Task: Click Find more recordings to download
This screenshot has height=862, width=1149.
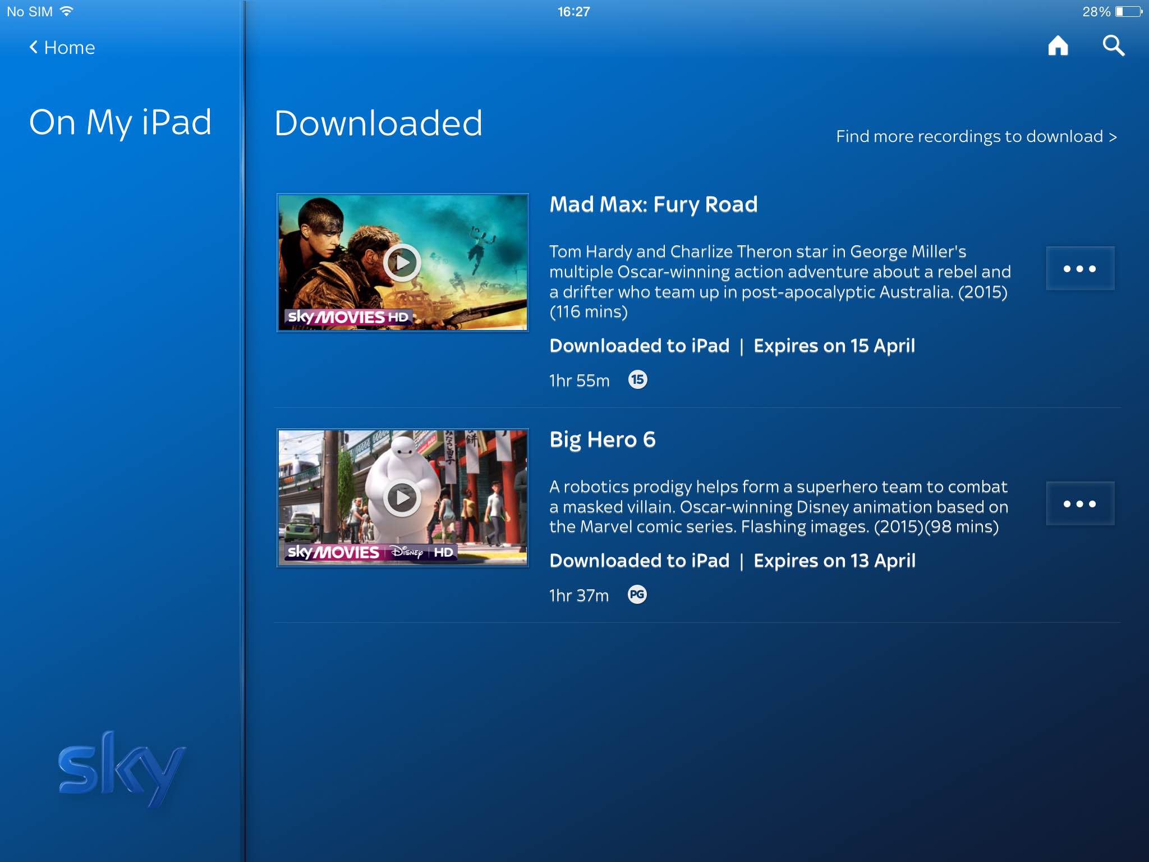Action: pos(976,136)
